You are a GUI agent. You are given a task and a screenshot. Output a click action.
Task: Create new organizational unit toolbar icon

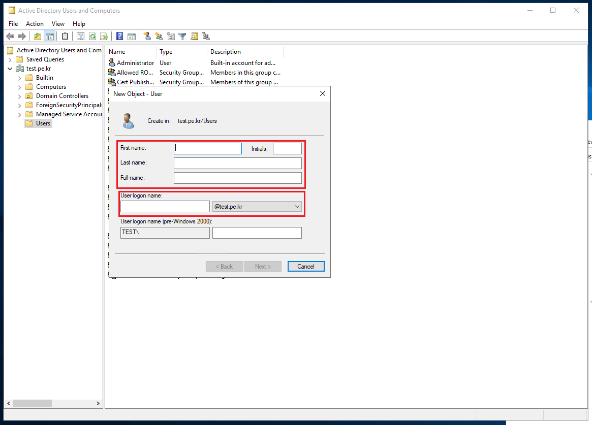tap(171, 36)
